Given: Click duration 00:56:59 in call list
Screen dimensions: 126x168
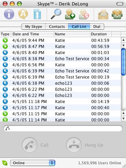Looking at the screenshot, I should tap(100, 47).
